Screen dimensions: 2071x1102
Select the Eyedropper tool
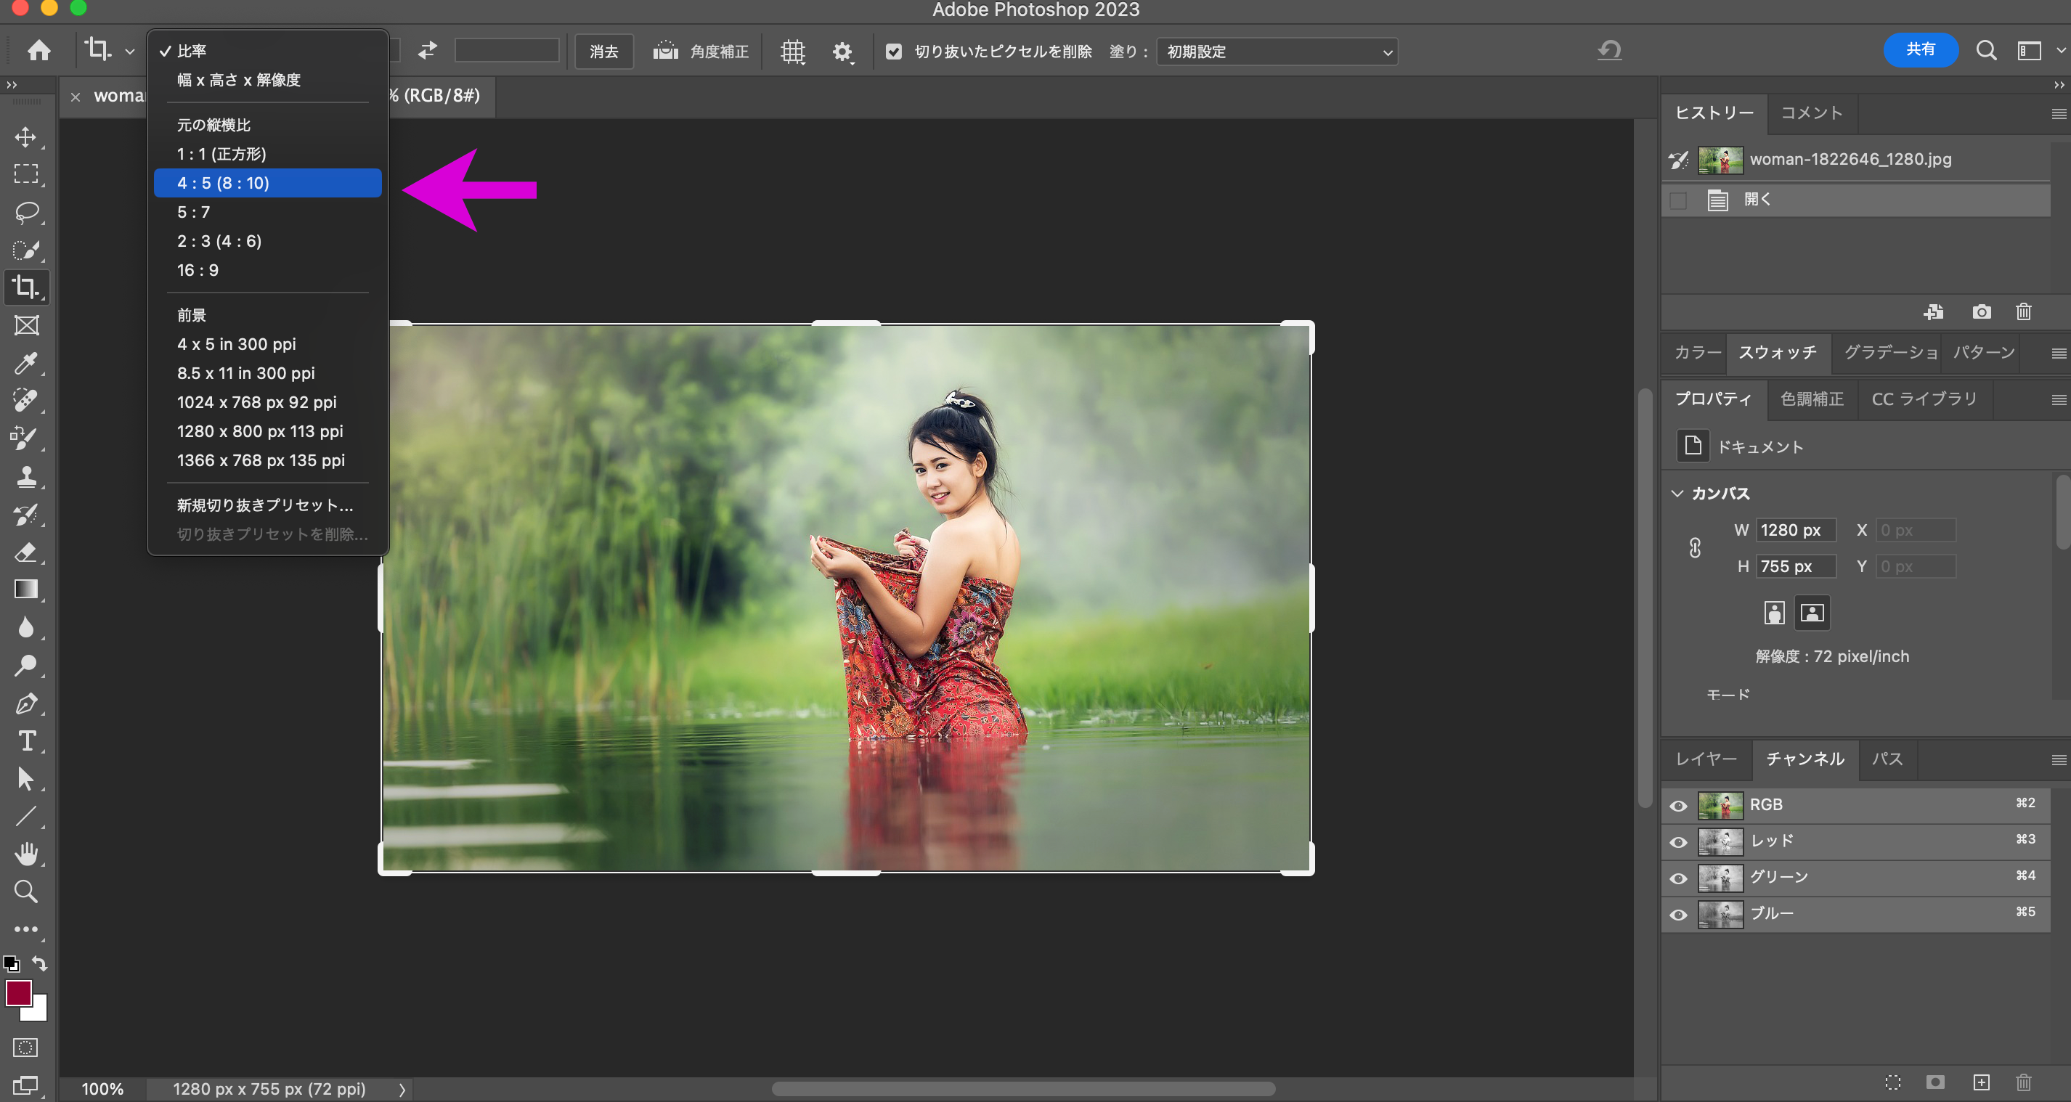(27, 364)
